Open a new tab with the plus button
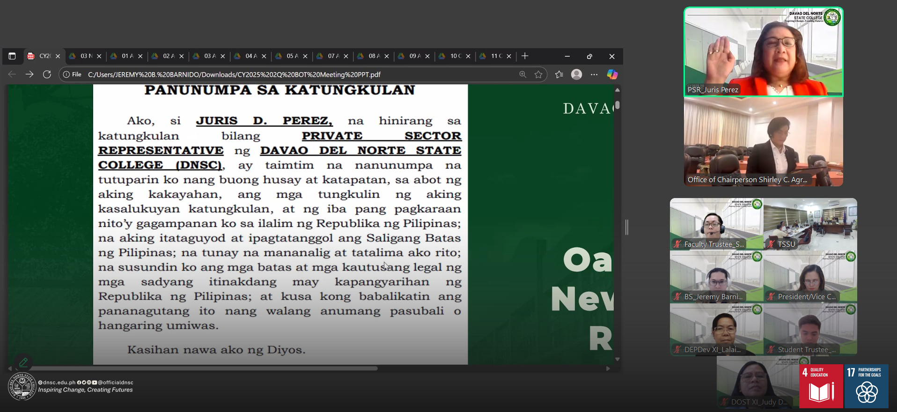This screenshot has width=897, height=412. tap(525, 56)
